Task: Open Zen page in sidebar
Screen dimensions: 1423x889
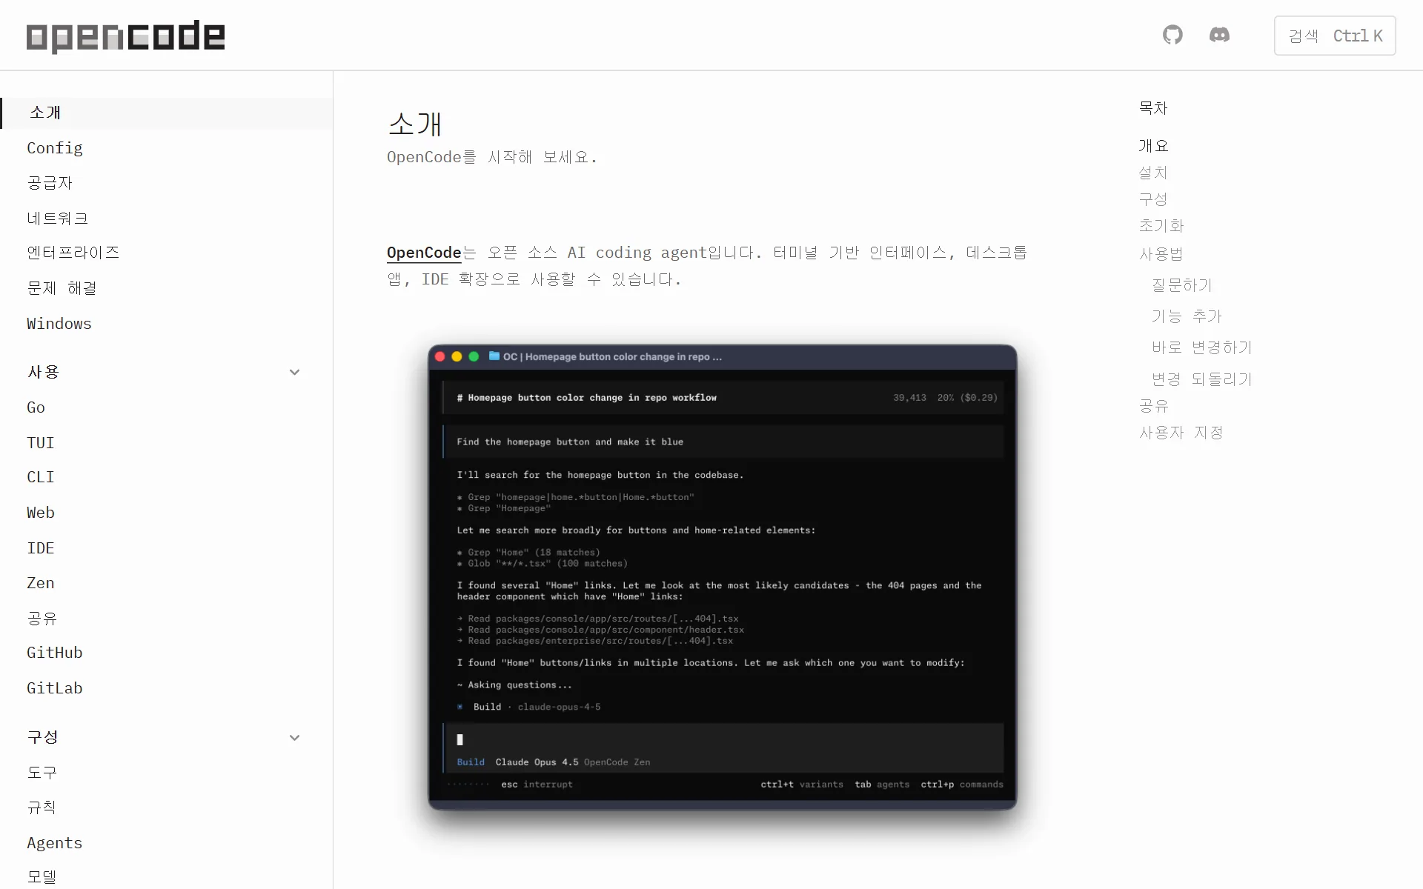Action: pos(41,583)
